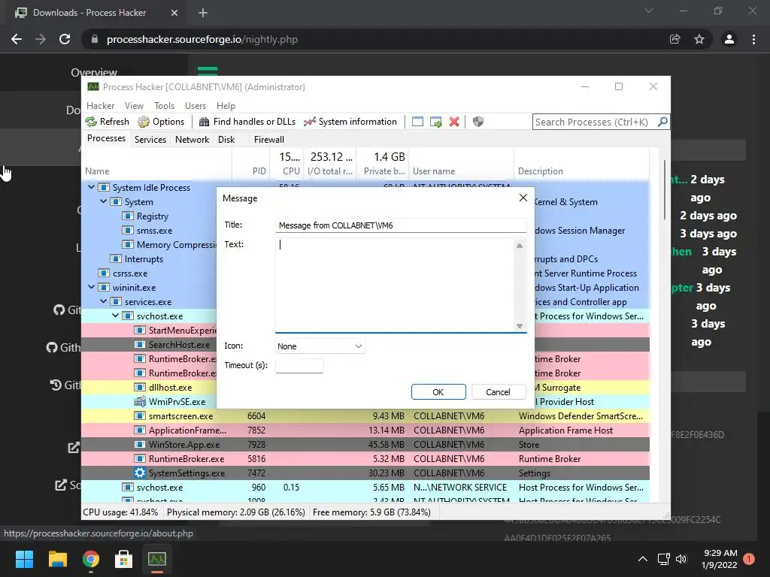Collapse the services.exe tree node
770x577 pixels.
[103, 301]
